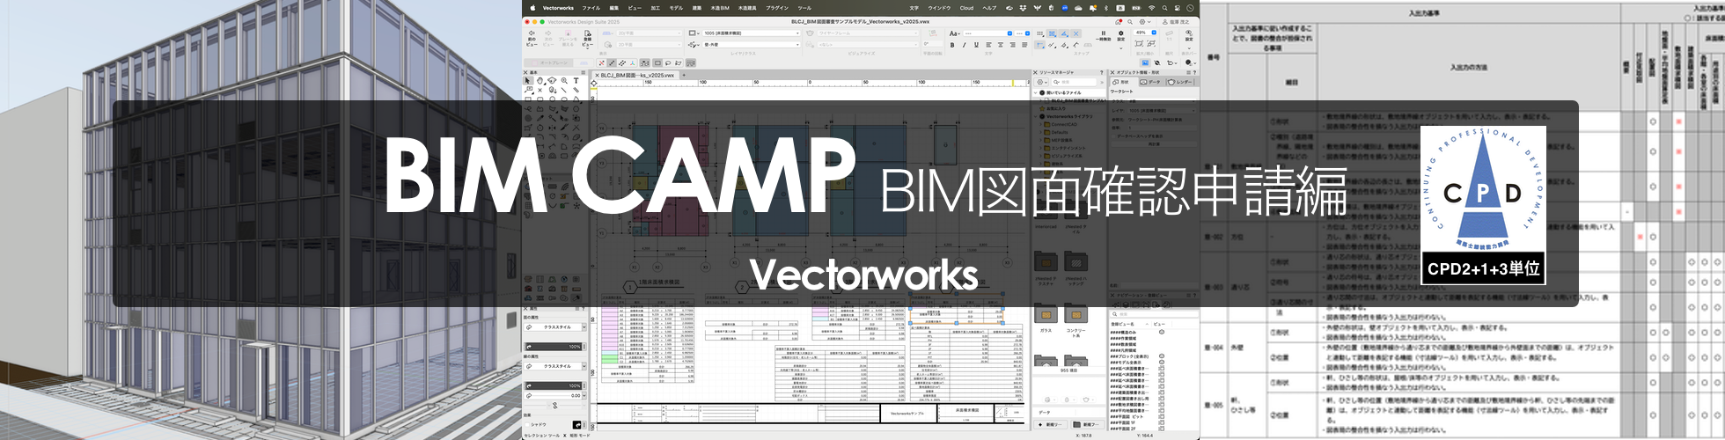Toggle visibility icon for ###モデル全表示 view
1725x440 pixels.
[x=1162, y=363]
